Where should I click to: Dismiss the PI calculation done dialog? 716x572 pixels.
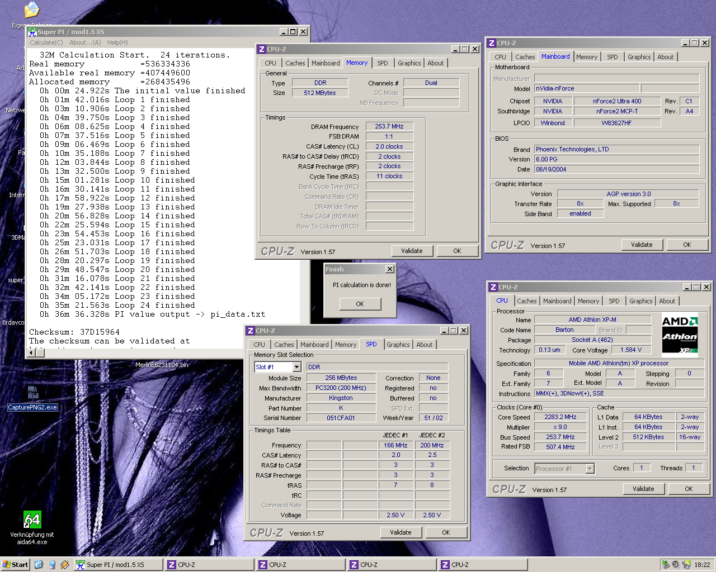[360, 304]
